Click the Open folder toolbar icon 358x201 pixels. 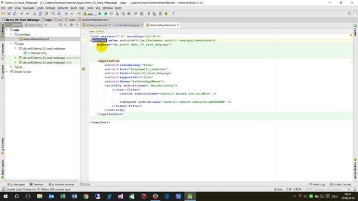click(x=3, y=13)
